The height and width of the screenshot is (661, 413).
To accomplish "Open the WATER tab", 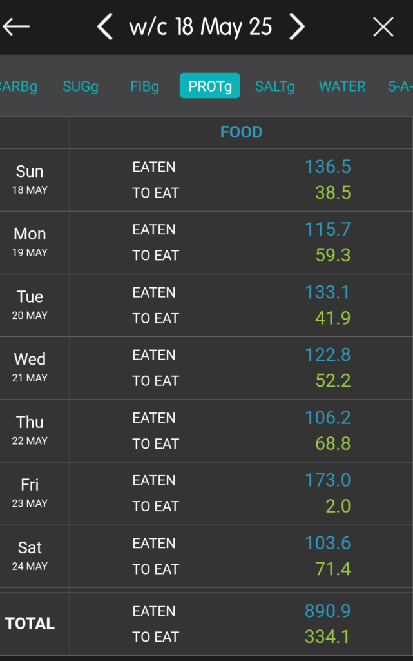I will pos(342,86).
